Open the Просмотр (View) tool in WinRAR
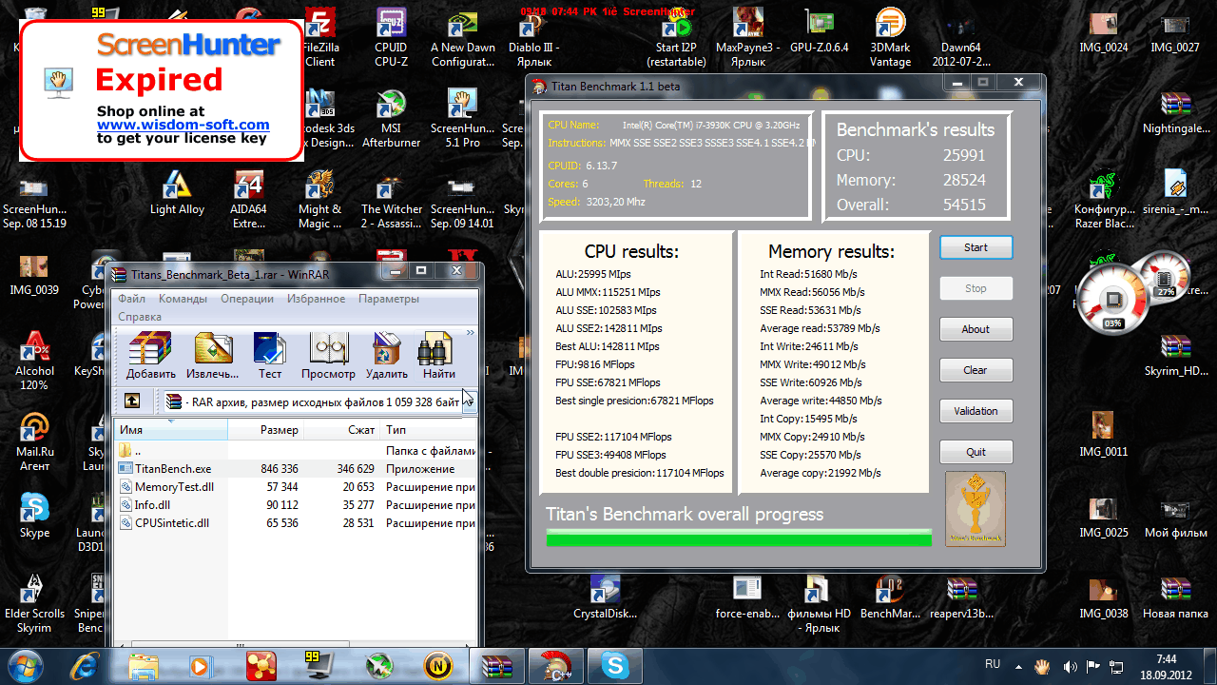Viewport: 1217px width, 685px height. [328, 356]
